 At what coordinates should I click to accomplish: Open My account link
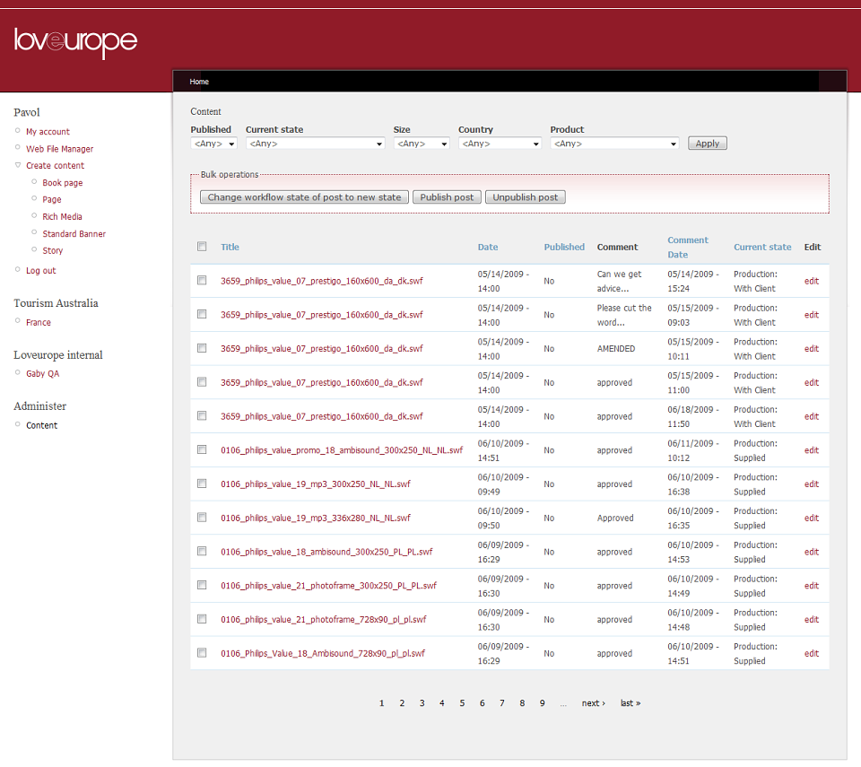click(x=48, y=132)
